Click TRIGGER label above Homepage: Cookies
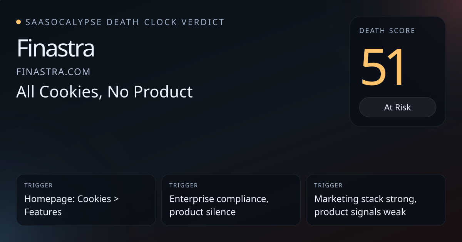Viewport: 462px width, 242px height. coord(38,186)
